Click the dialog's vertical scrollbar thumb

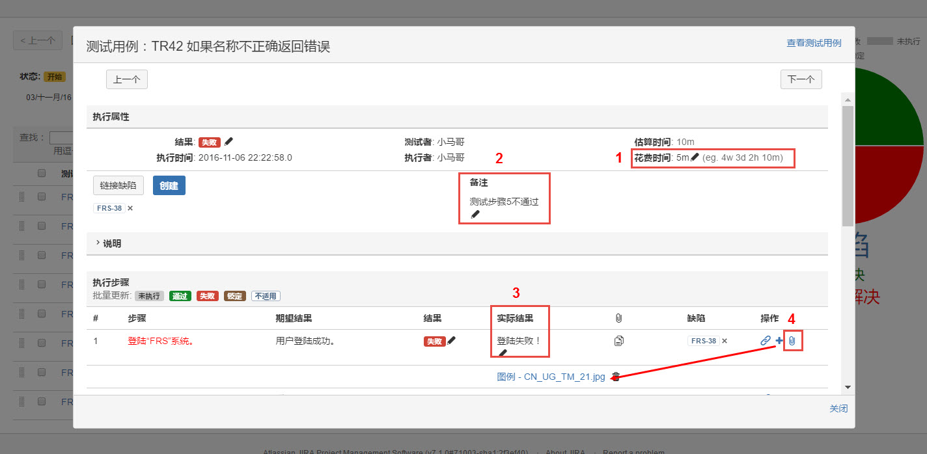pyautogui.click(x=848, y=166)
